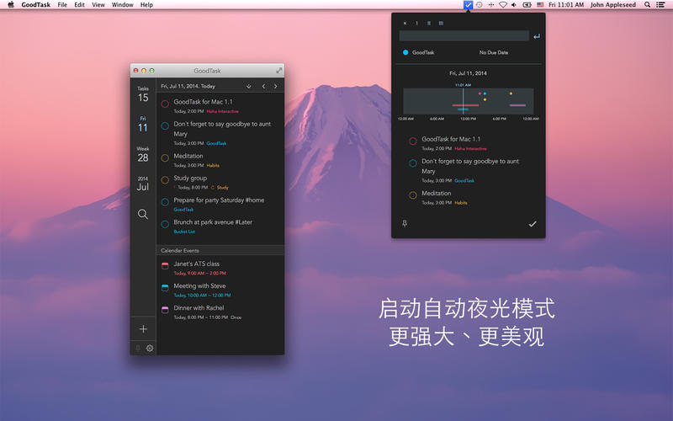Click the Fri 11:01 AM clock
This screenshot has height=421, width=673.
[566, 5]
